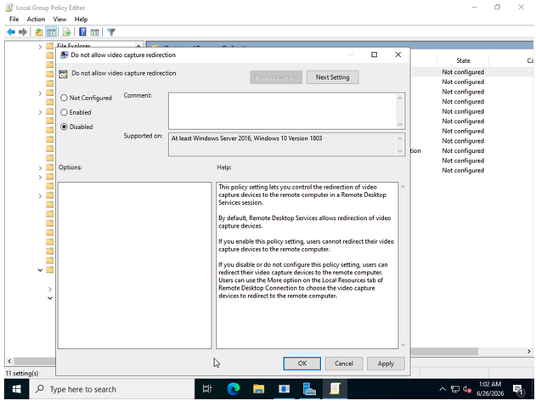Click inside the Comment text box
This screenshot has width=536, height=401.
coord(283,110)
